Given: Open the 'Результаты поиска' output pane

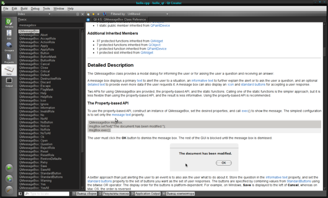Looking at the screenshot, I should 114,194.
